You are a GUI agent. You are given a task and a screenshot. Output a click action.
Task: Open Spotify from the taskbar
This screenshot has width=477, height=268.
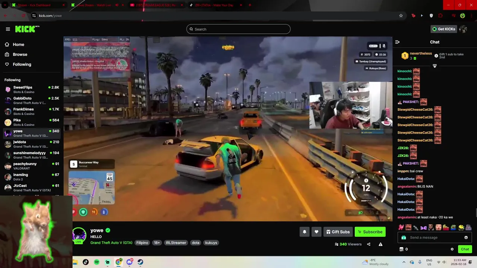point(97,262)
